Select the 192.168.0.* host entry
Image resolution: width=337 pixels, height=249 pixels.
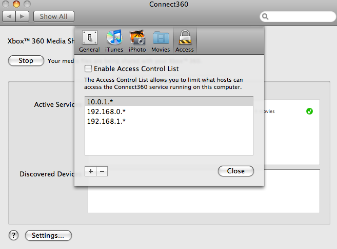169,111
